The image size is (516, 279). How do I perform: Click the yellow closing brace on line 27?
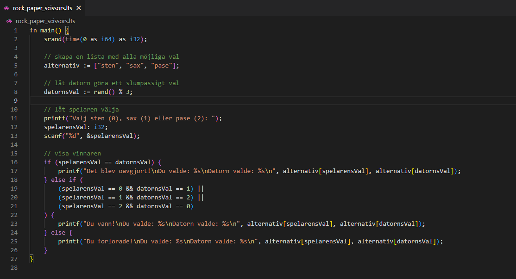(31, 259)
